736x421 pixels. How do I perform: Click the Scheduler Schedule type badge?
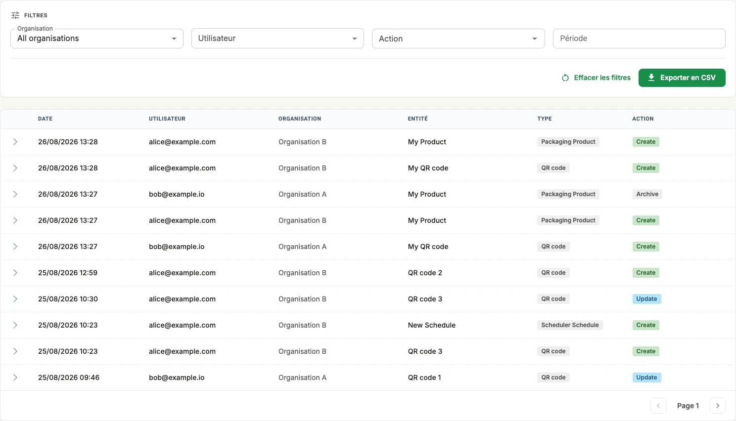click(x=570, y=325)
